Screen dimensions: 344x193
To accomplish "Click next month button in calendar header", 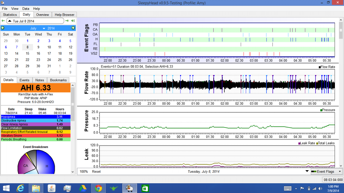I will 74,28.
